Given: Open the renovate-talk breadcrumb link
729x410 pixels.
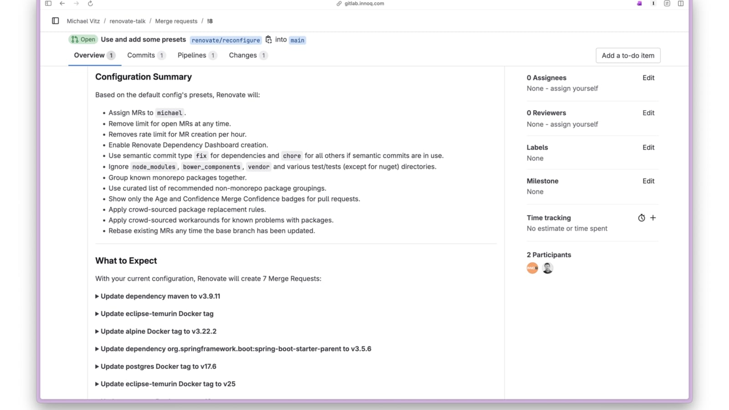Looking at the screenshot, I should 128,21.
